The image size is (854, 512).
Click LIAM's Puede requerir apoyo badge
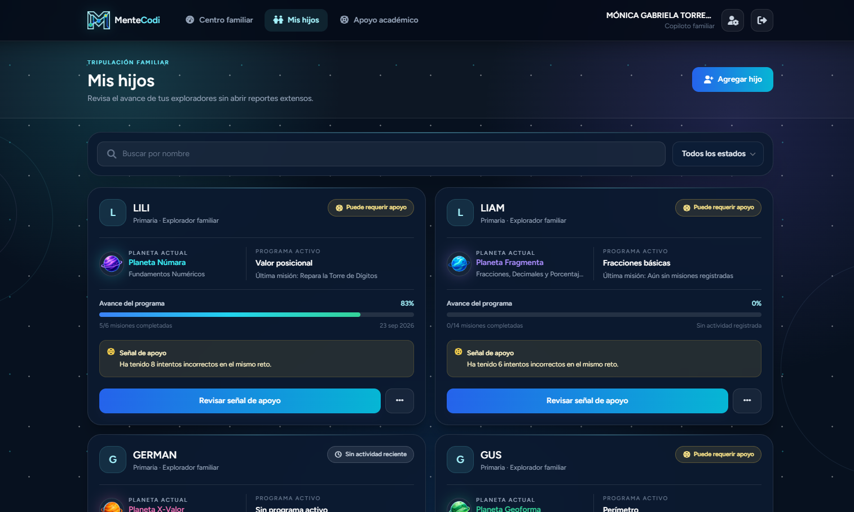click(x=718, y=208)
